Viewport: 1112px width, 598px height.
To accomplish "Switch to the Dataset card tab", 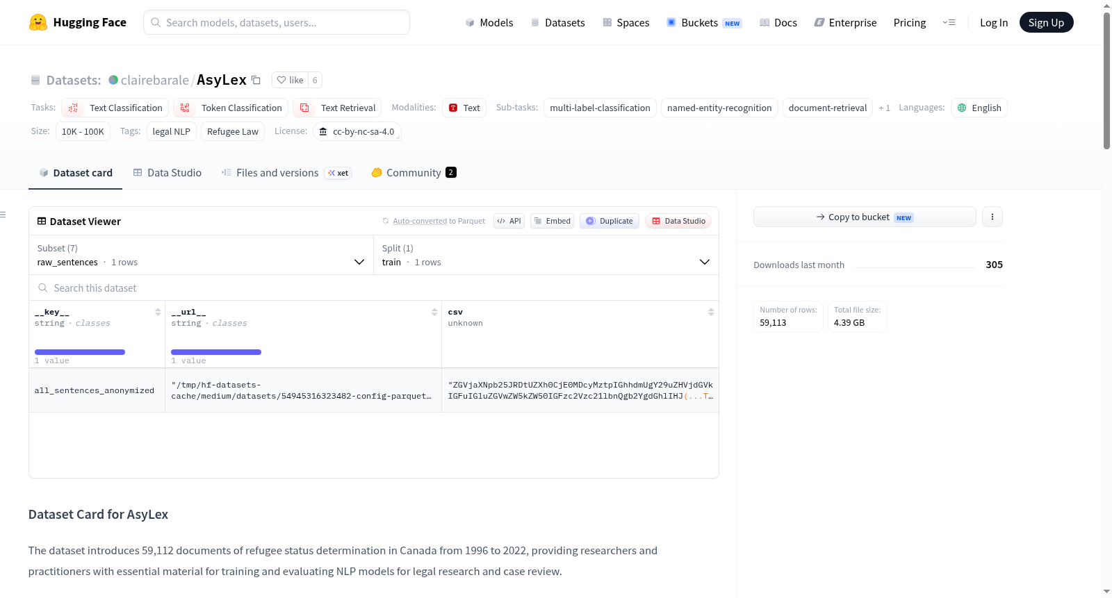I will point(75,172).
